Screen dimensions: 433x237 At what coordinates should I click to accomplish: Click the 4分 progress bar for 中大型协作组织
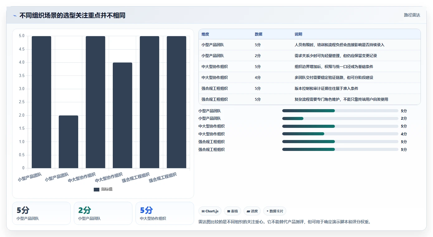coord(340,134)
